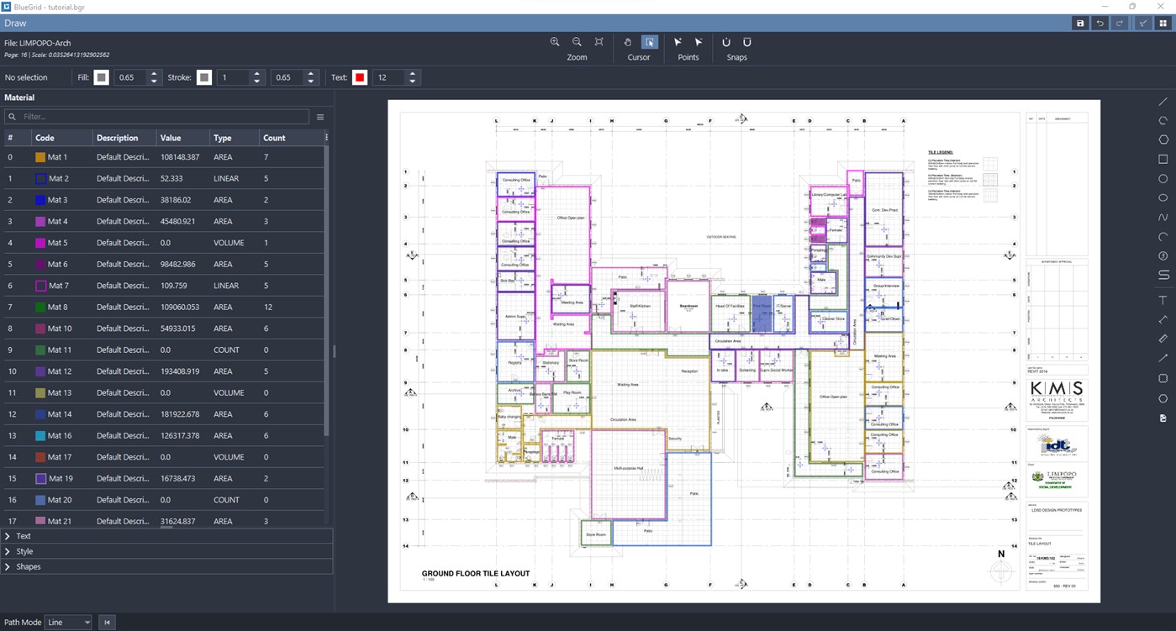This screenshot has width=1176, height=631.
Task: Change the red Text color swatch
Action: point(361,77)
